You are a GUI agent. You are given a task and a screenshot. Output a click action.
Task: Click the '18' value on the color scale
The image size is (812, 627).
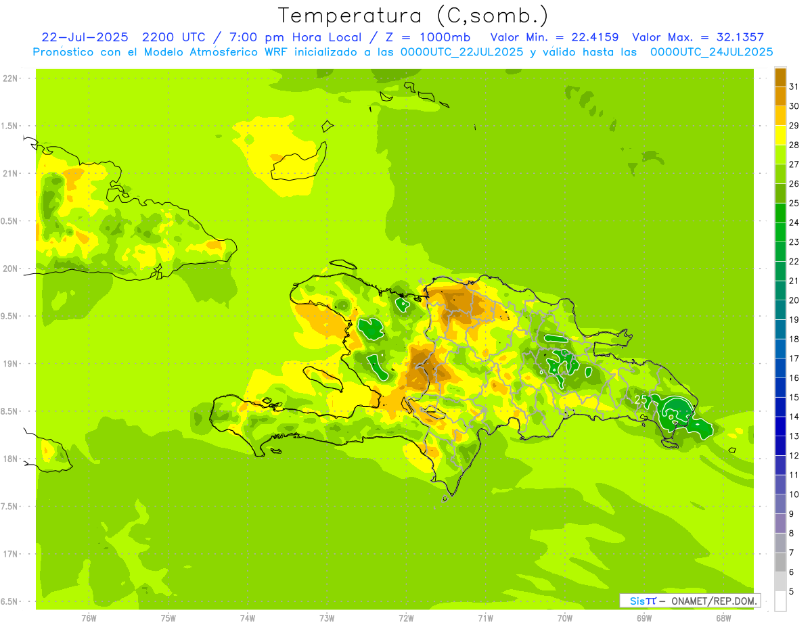[x=794, y=339]
